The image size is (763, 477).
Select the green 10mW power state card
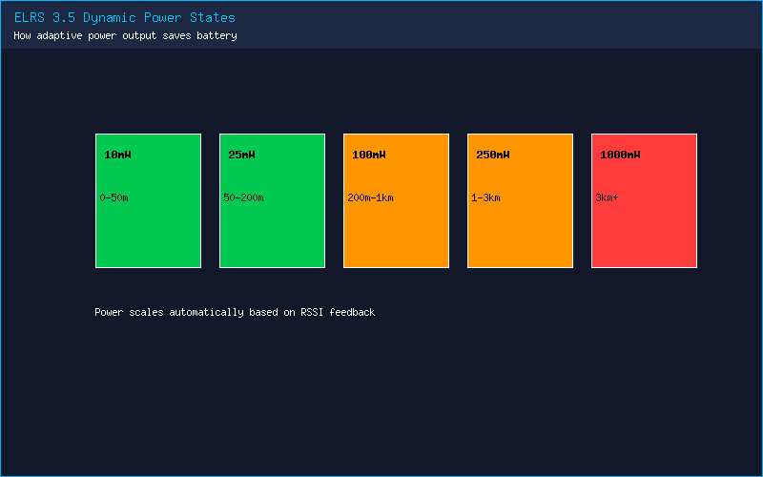[149, 200]
